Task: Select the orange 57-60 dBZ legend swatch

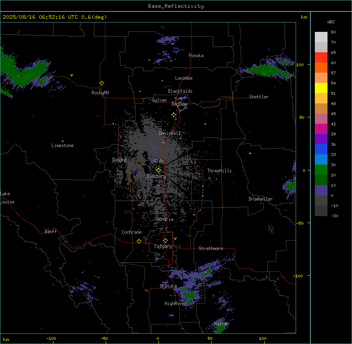Action: click(x=321, y=67)
